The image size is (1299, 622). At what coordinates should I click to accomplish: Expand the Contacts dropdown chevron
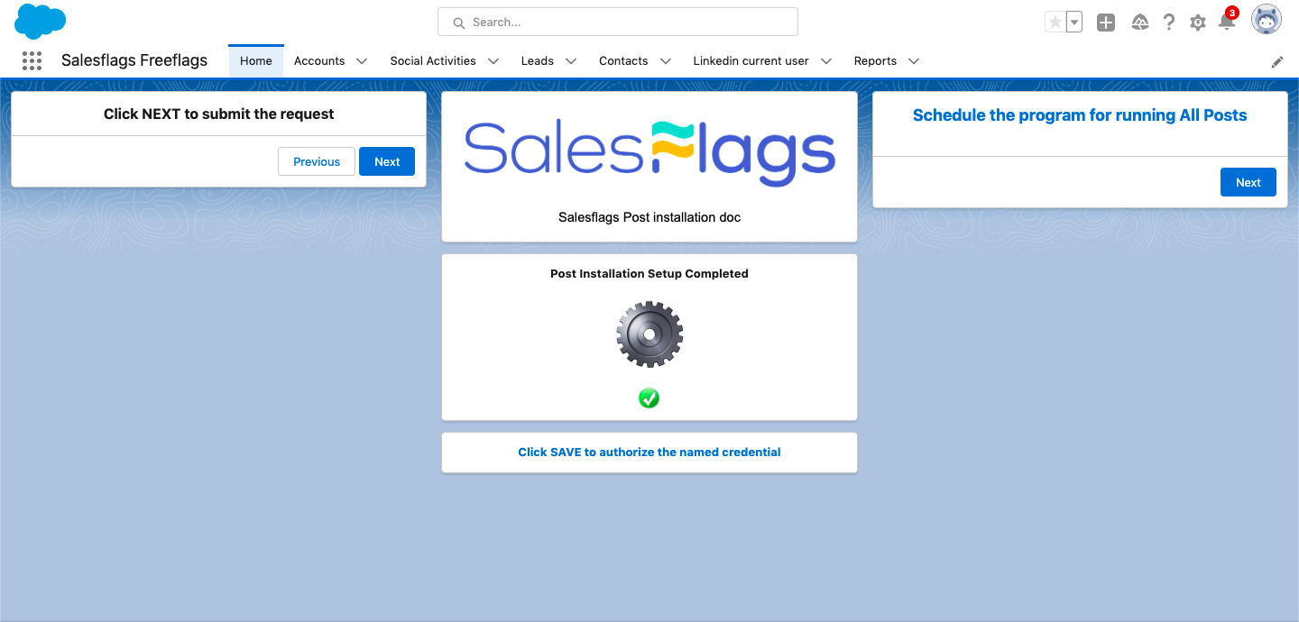pos(666,61)
